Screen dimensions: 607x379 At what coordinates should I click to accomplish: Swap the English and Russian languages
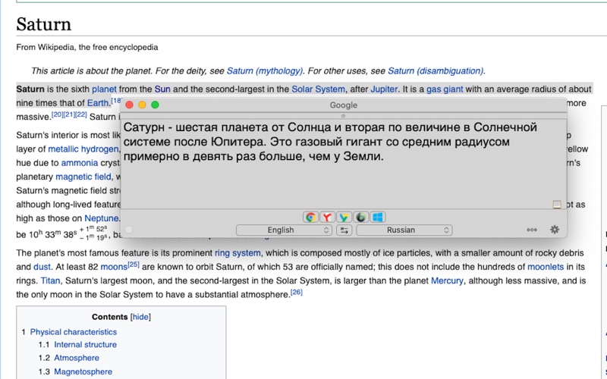coord(344,230)
